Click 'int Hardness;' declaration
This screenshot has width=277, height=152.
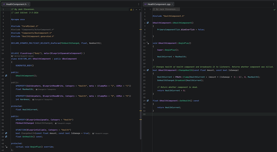pos(23,100)
